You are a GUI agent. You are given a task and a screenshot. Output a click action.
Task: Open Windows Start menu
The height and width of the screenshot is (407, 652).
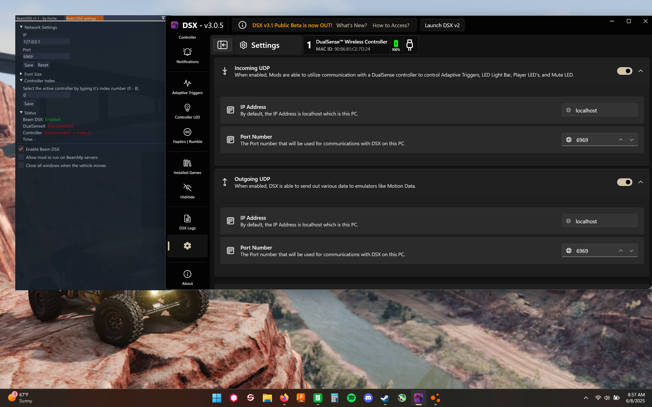coord(217,398)
